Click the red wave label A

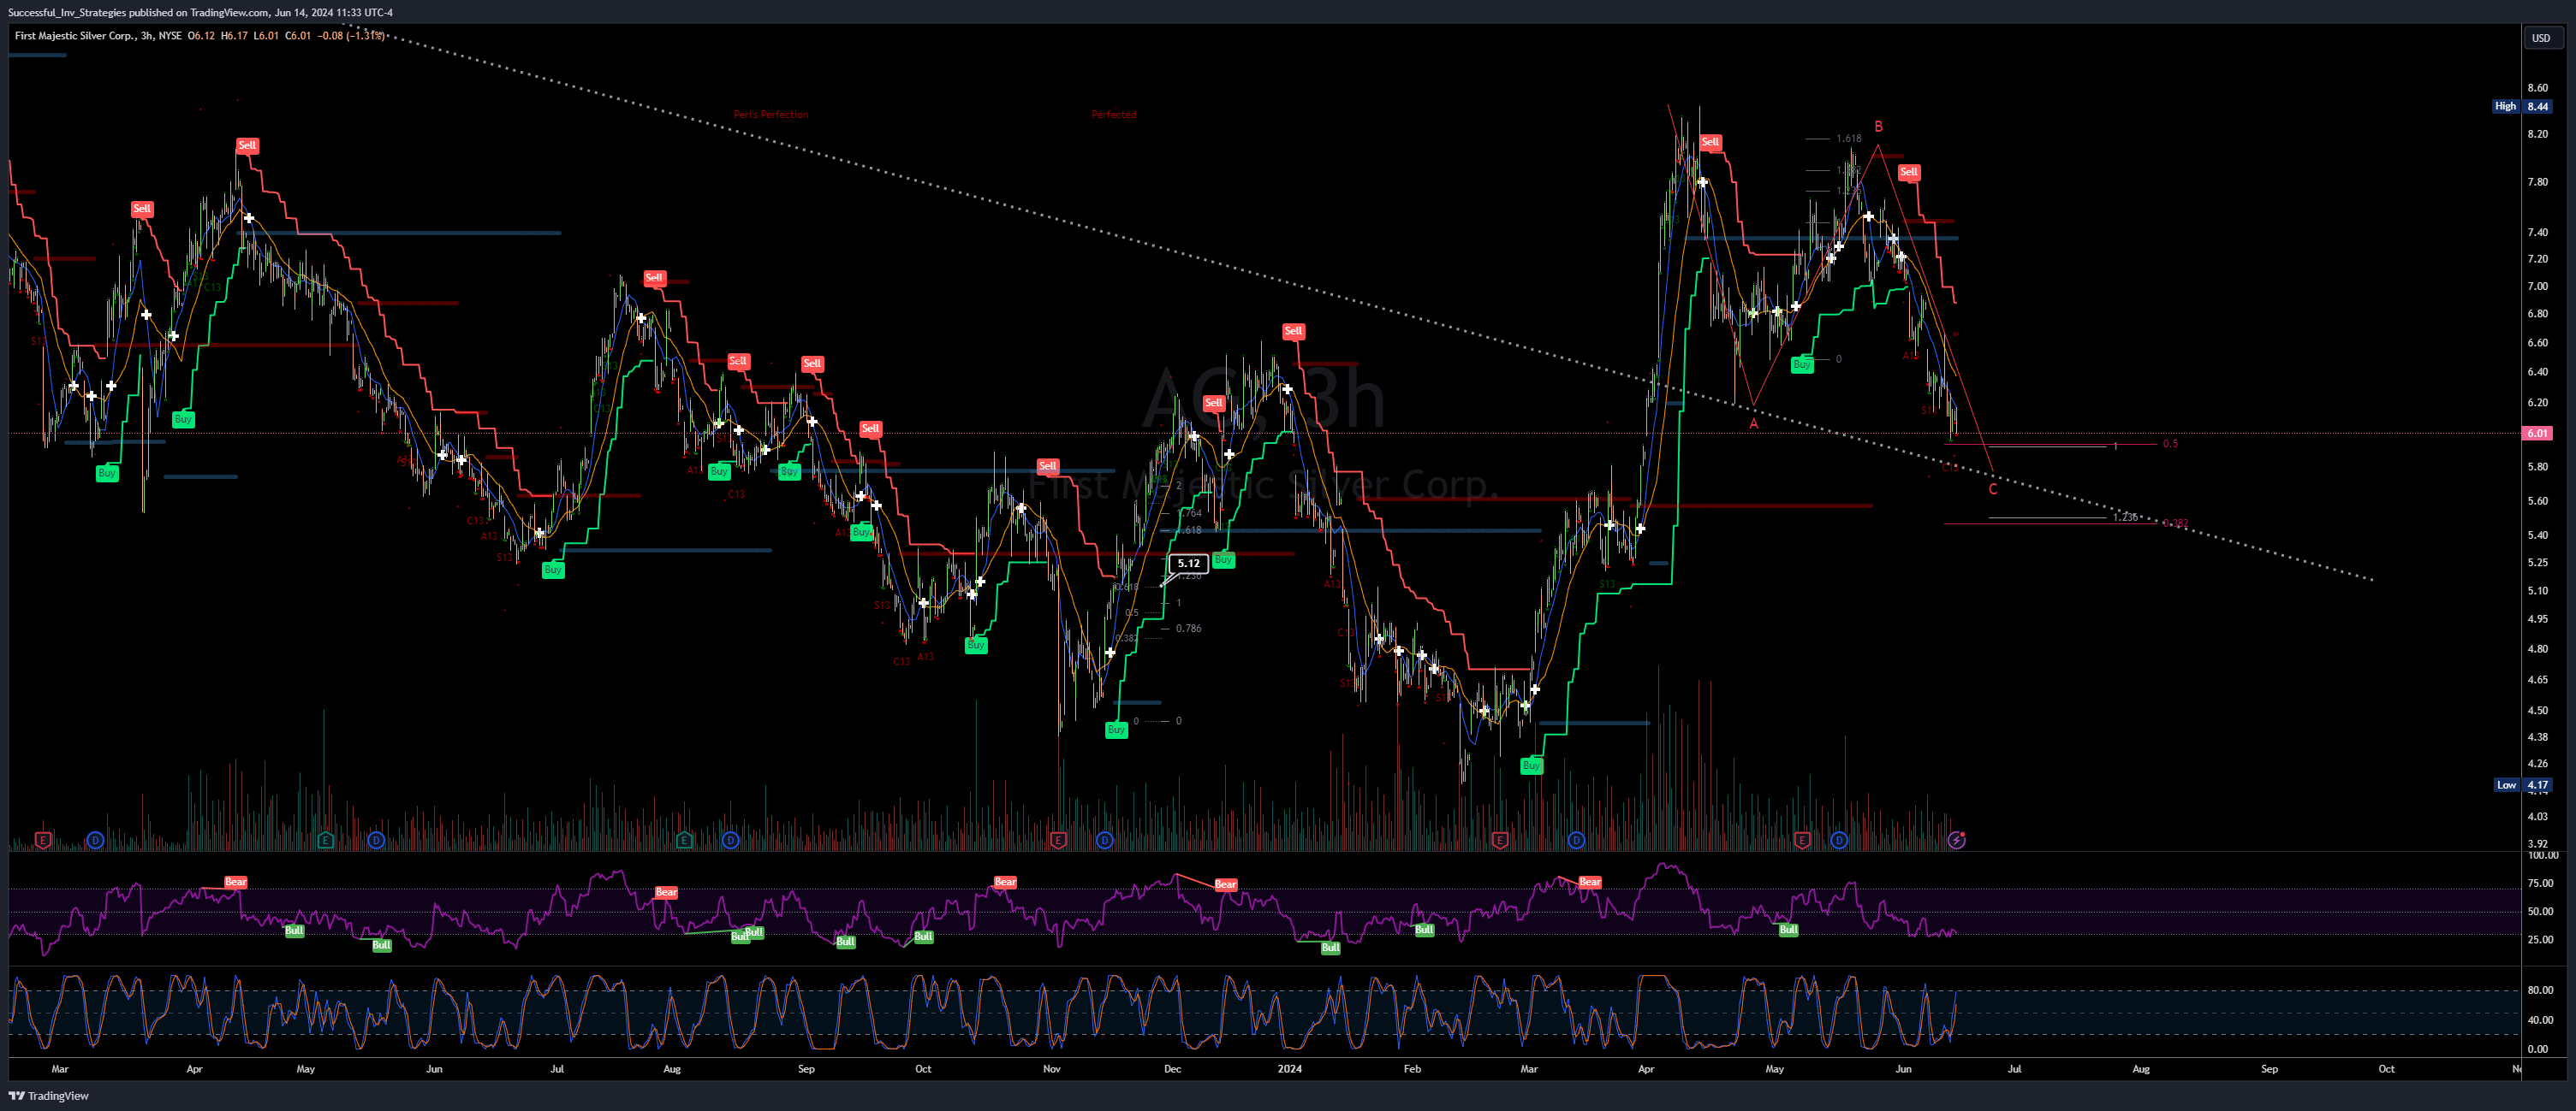[1753, 423]
